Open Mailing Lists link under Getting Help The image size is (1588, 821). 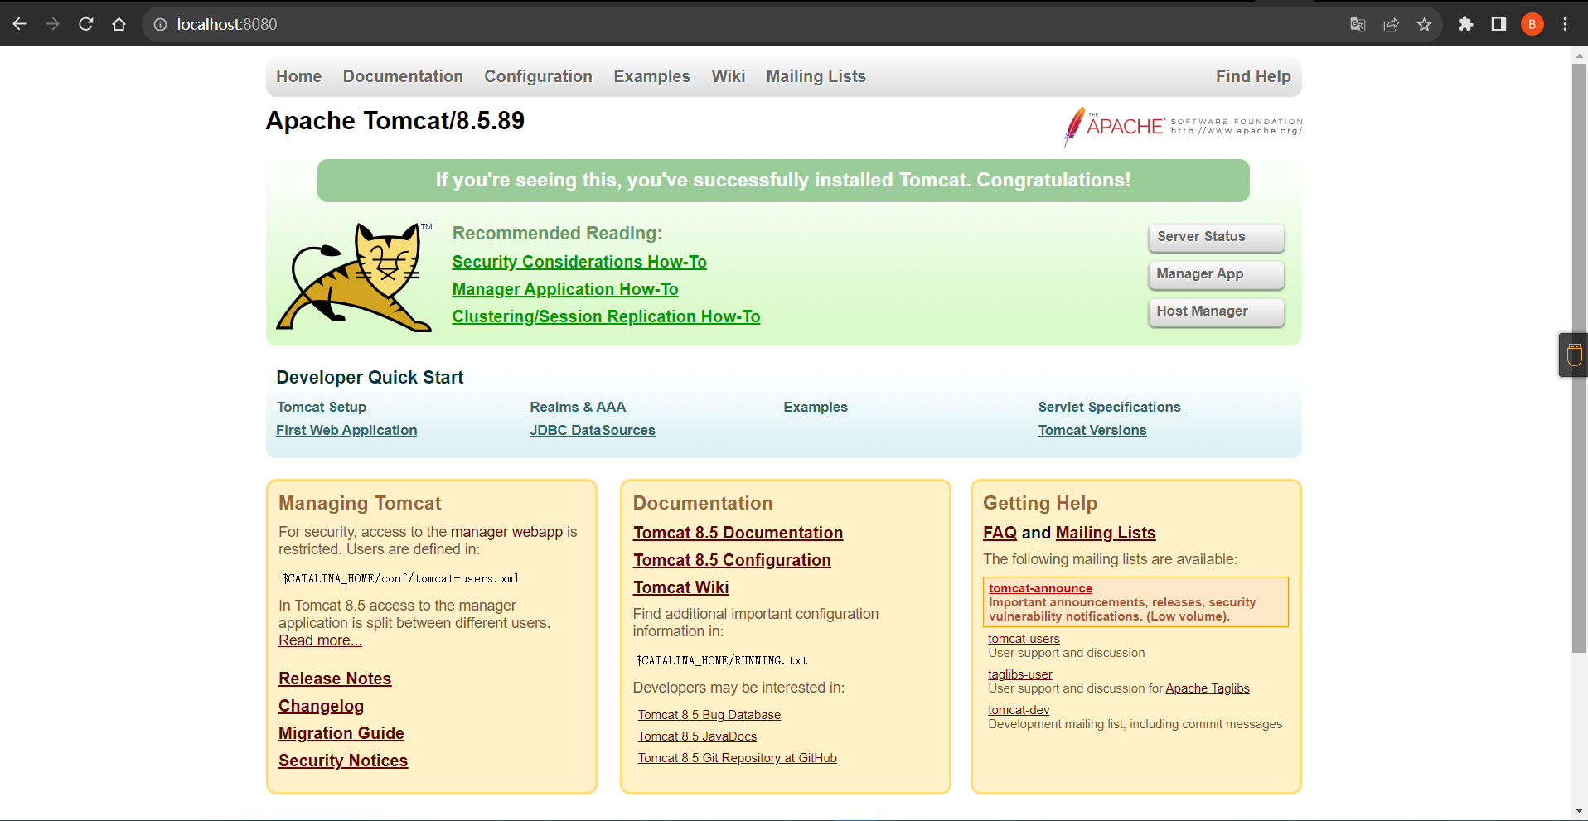[1106, 533]
